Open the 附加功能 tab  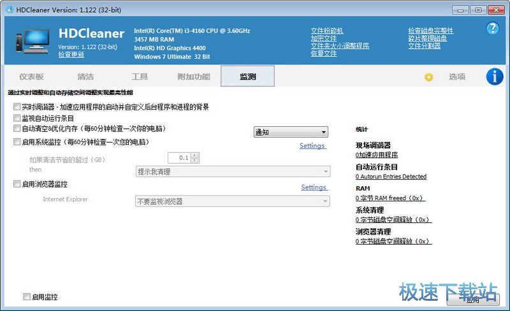[194, 76]
